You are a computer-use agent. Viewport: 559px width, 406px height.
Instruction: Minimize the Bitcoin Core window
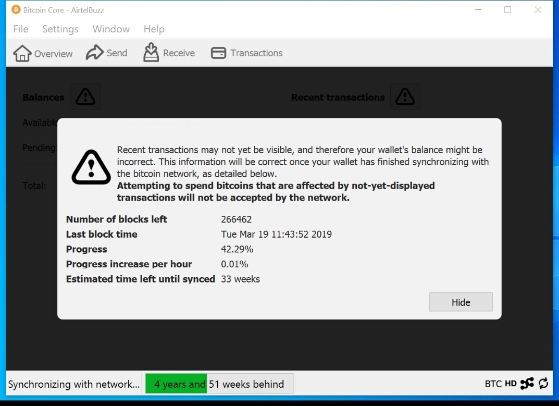(478, 10)
